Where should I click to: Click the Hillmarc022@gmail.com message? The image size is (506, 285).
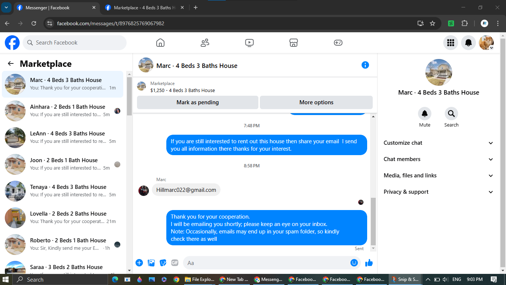(186, 190)
